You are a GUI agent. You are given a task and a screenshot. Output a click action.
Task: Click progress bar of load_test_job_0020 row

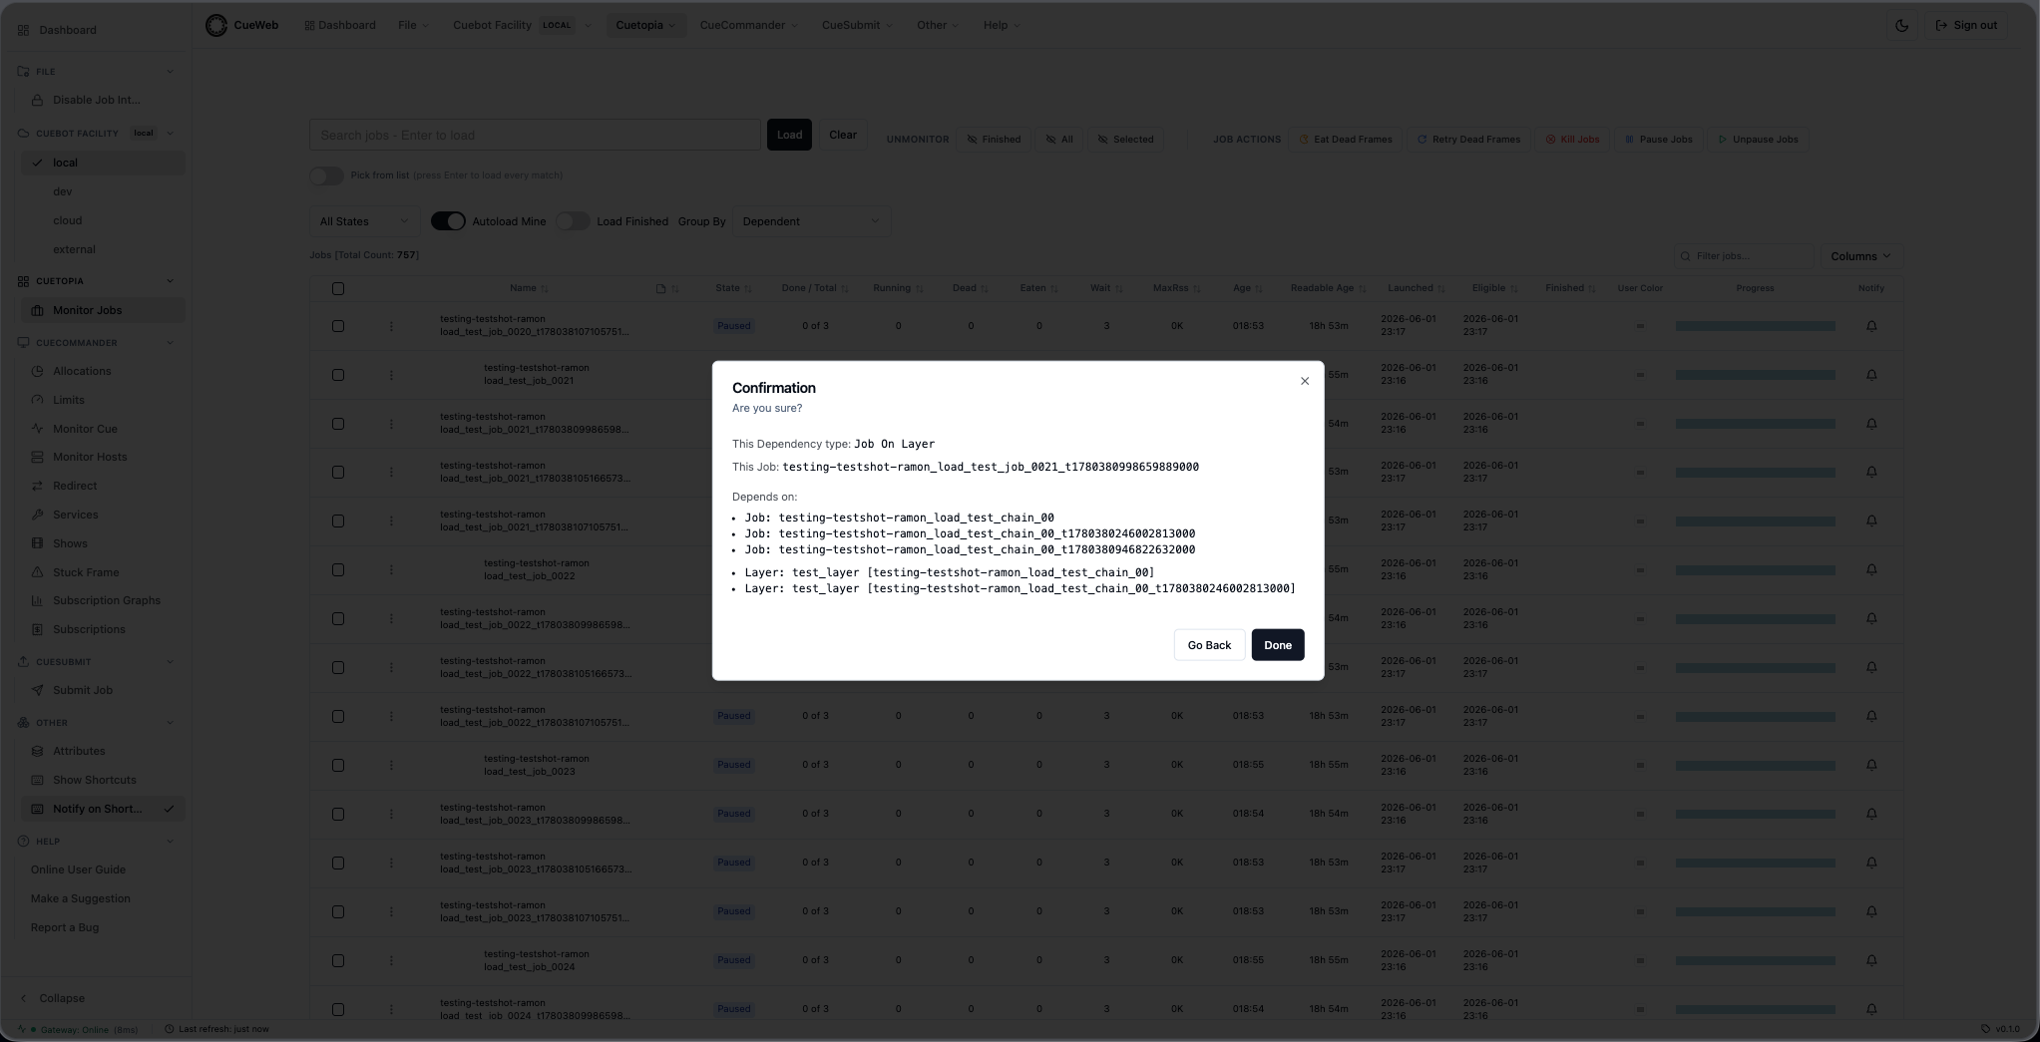pyautogui.click(x=1755, y=326)
